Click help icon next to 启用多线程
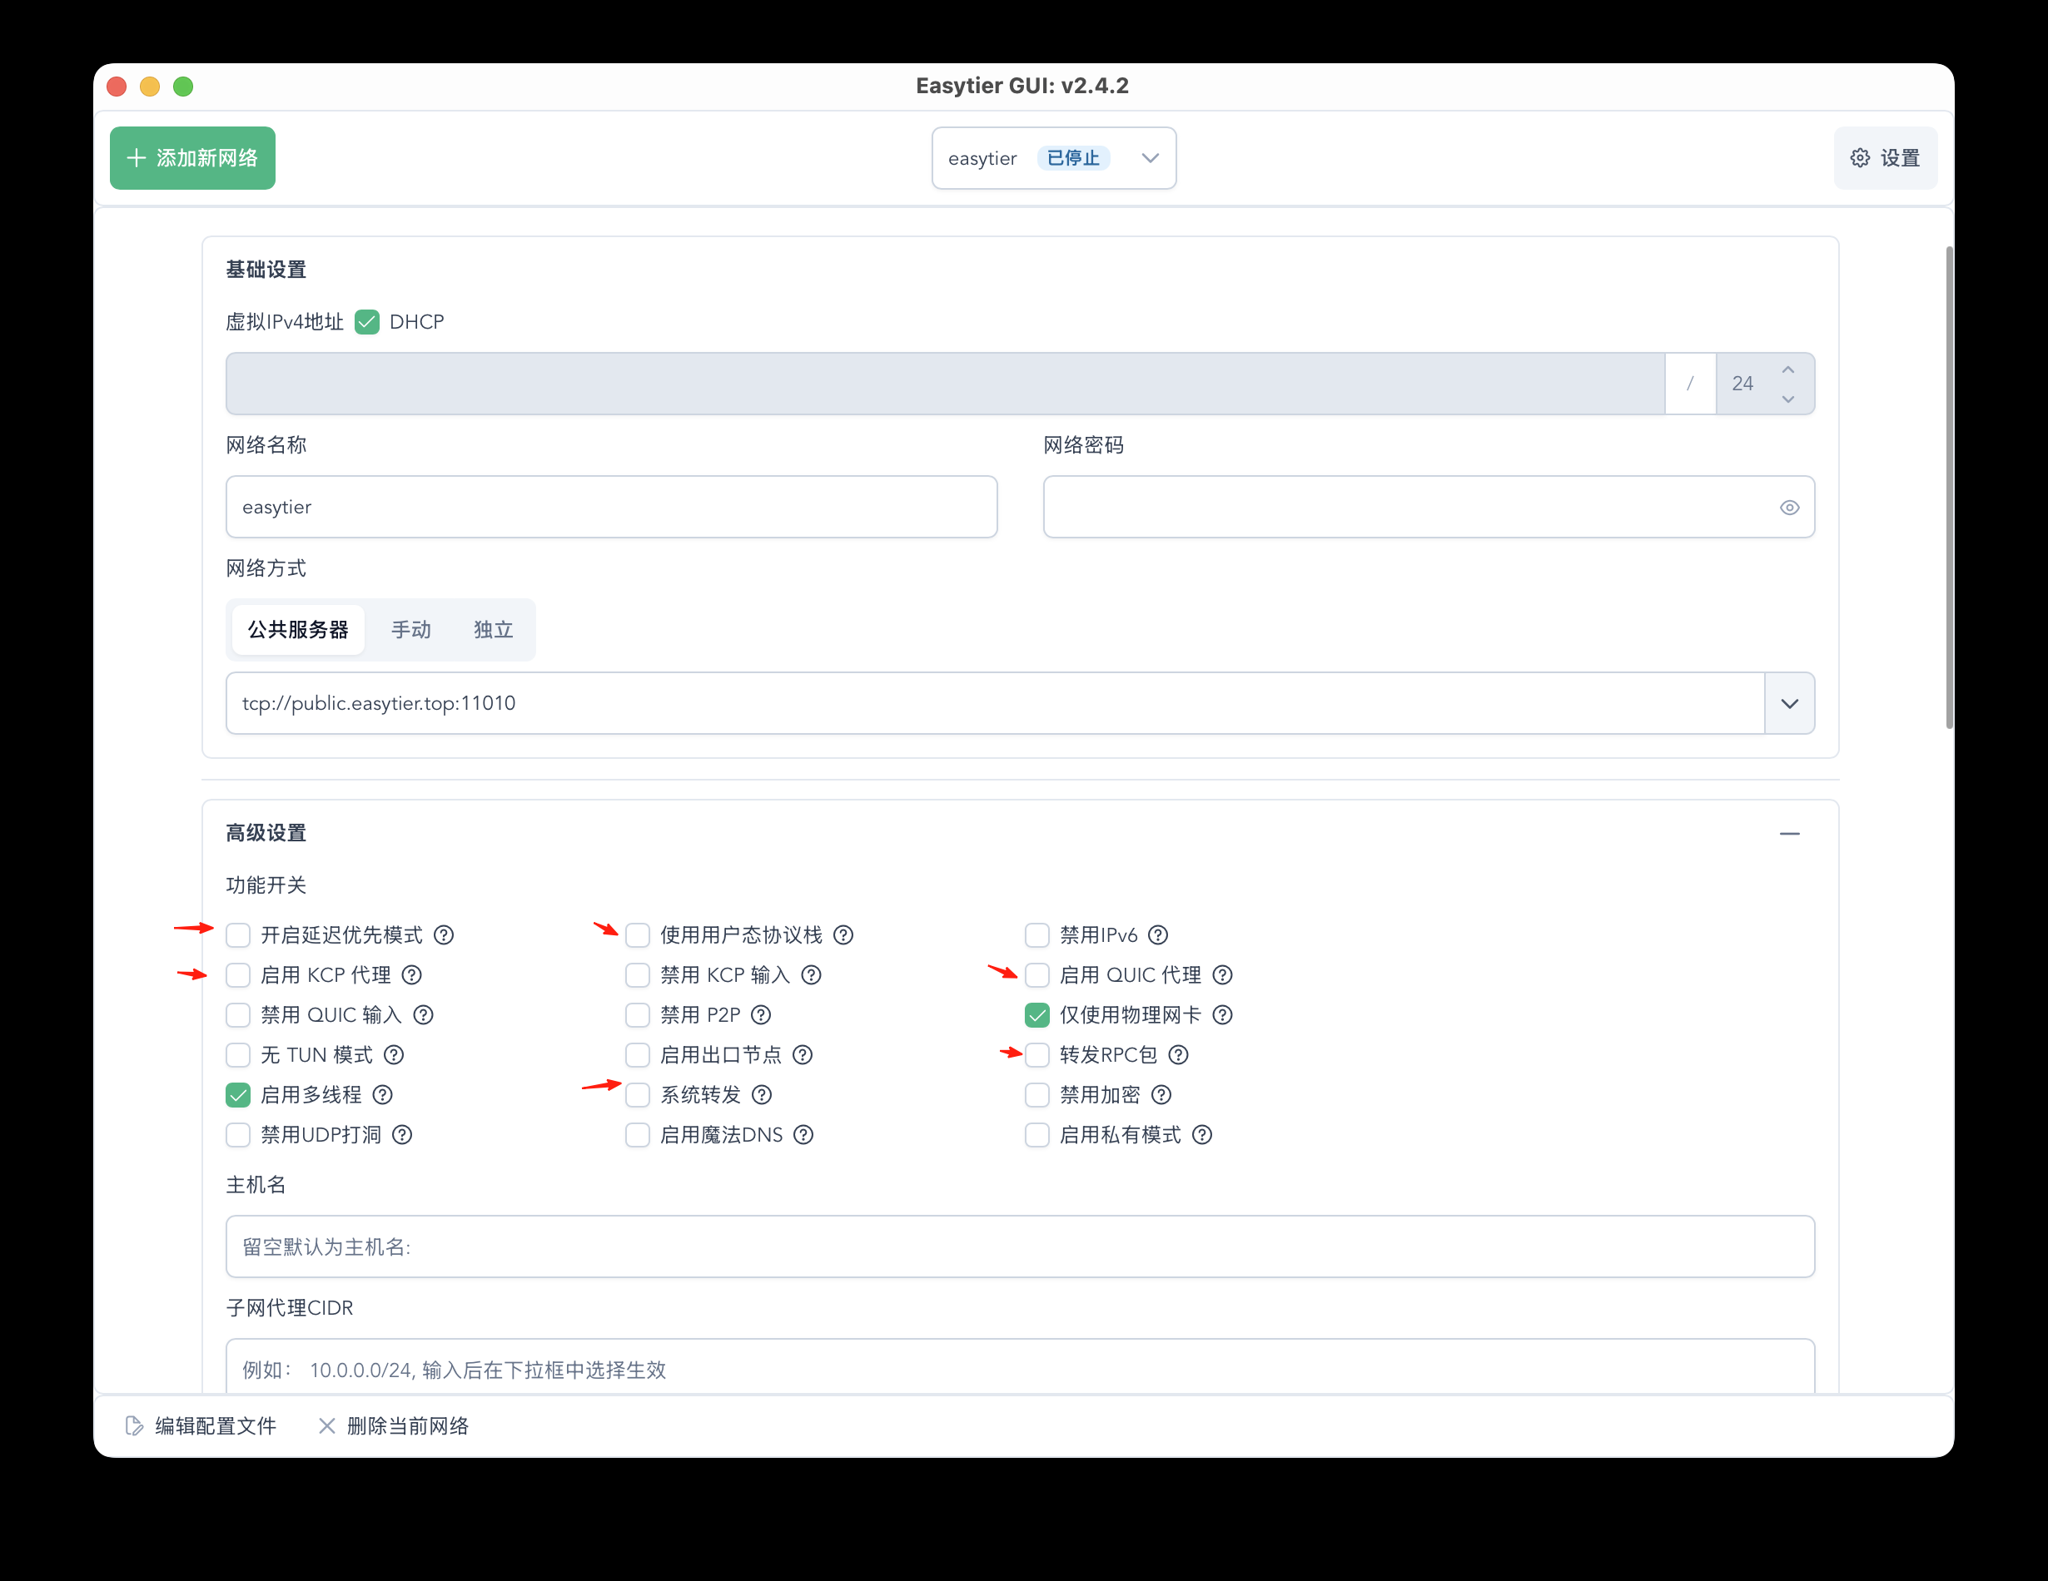The height and width of the screenshot is (1581, 2048). click(383, 1093)
